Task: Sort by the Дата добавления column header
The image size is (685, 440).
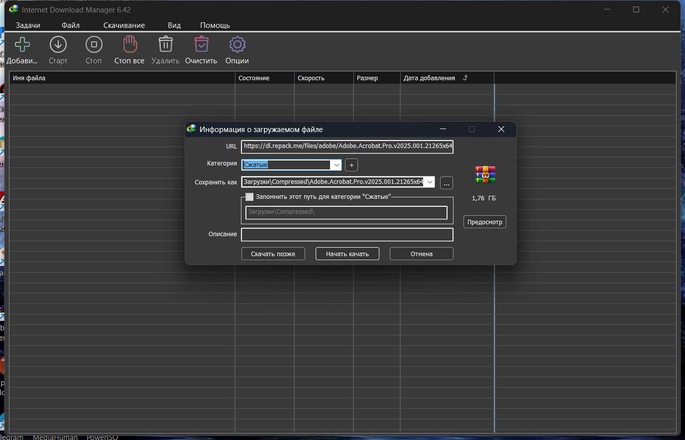Action: pyautogui.click(x=447, y=78)
